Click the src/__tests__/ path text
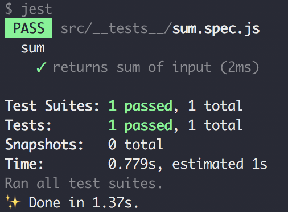Viewport: 288px width, 212px height. pos(116,29)
